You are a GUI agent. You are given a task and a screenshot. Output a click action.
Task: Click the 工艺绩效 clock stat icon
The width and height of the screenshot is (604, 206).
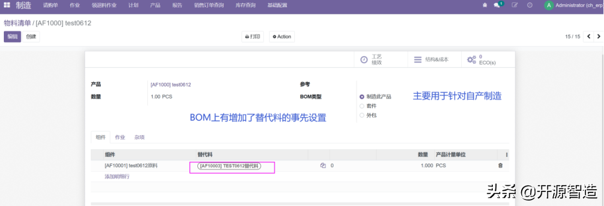pos(364,60)
